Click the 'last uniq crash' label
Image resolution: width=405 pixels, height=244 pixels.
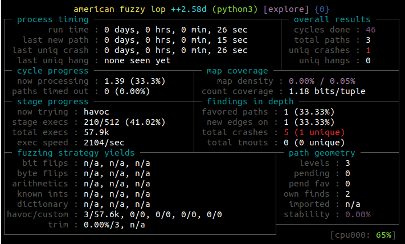click(50, 50)
